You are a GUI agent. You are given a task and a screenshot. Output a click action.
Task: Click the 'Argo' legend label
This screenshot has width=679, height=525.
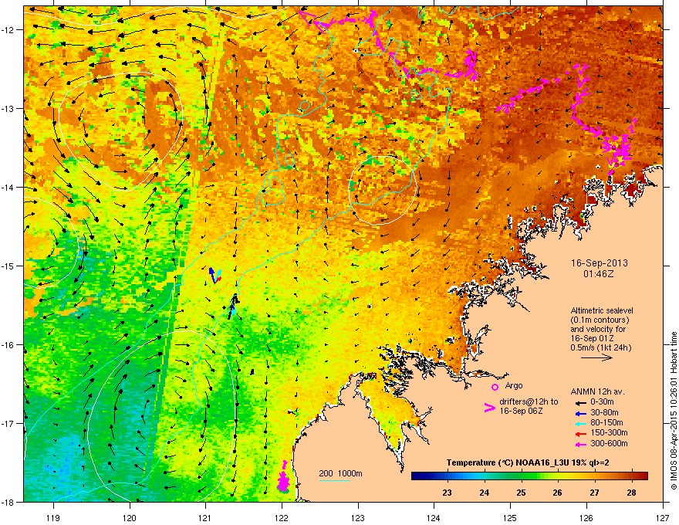514,385
